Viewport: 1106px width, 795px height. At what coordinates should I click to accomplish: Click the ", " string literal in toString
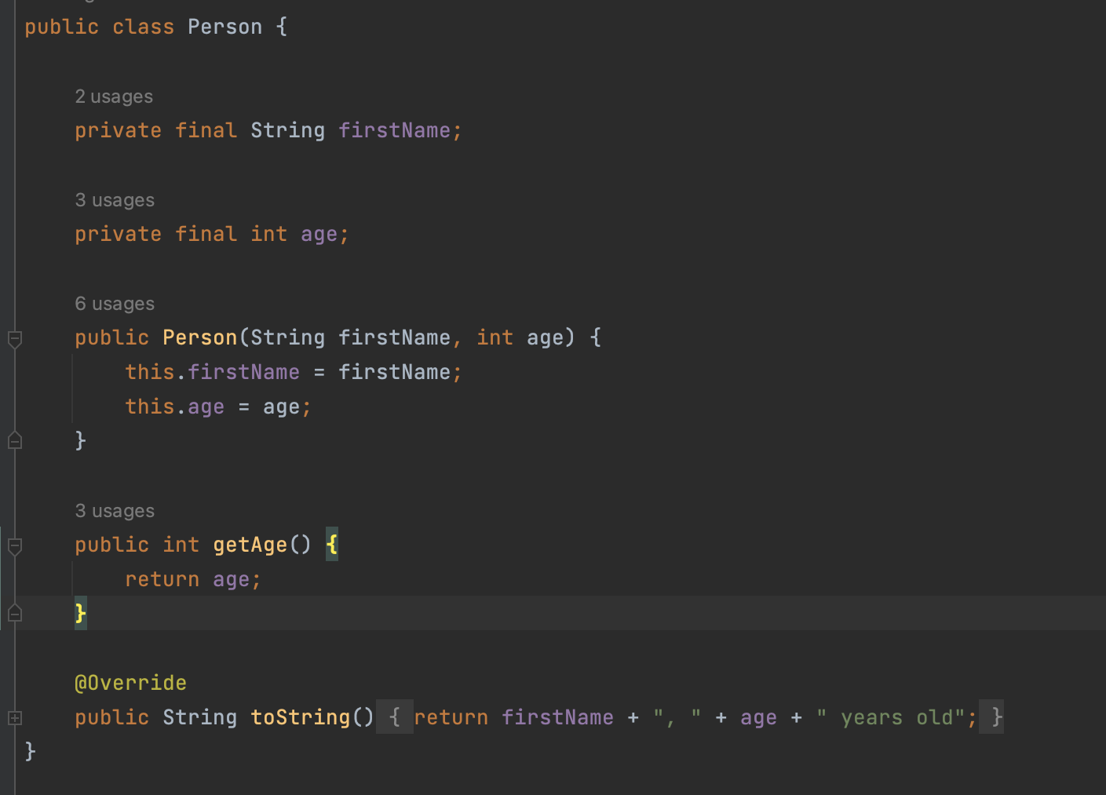(677, 717)
